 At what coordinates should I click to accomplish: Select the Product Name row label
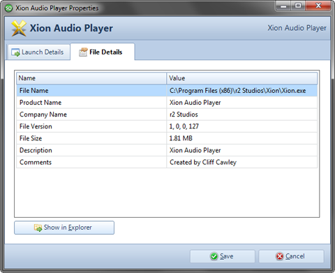tap(40, 103)
